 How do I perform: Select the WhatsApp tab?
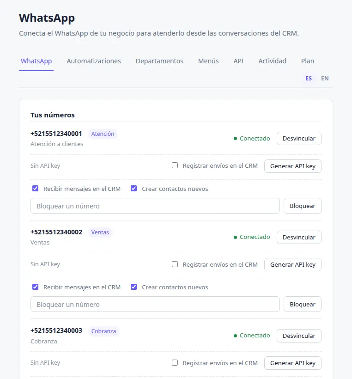36,61
